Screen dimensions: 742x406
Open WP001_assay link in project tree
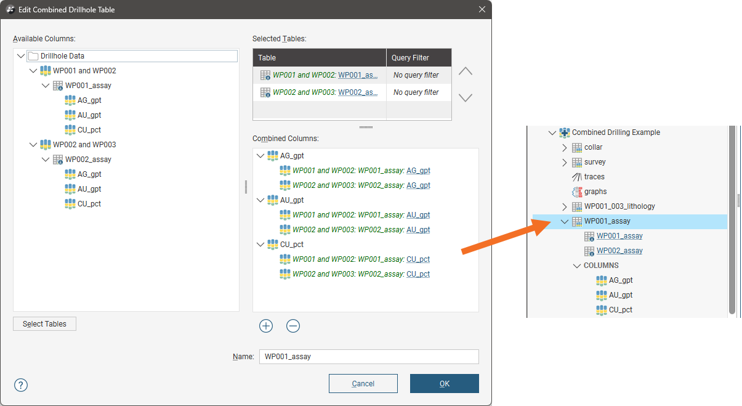click(619, 236)
